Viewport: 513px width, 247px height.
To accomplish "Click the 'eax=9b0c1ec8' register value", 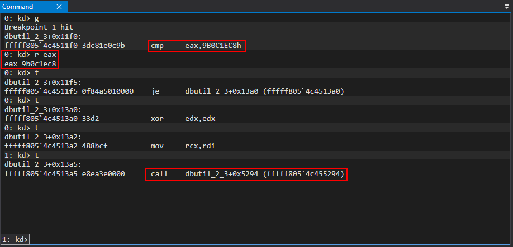I will [30, 64].
